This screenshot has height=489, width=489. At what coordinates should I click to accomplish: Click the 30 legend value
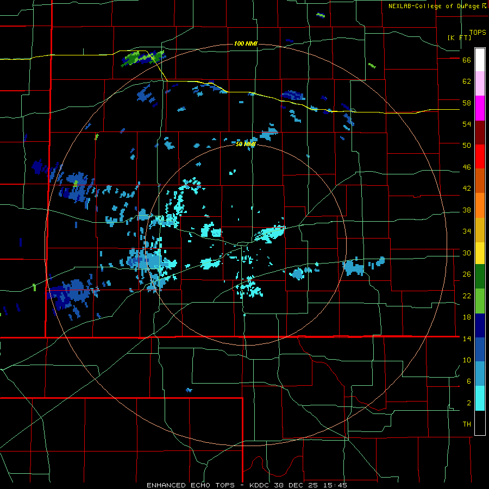[x=467, y=253]
